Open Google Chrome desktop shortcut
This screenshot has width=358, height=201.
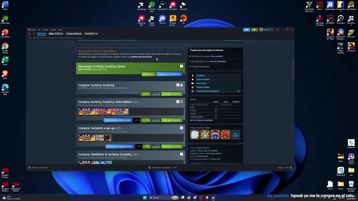click(x=5, y=48)
